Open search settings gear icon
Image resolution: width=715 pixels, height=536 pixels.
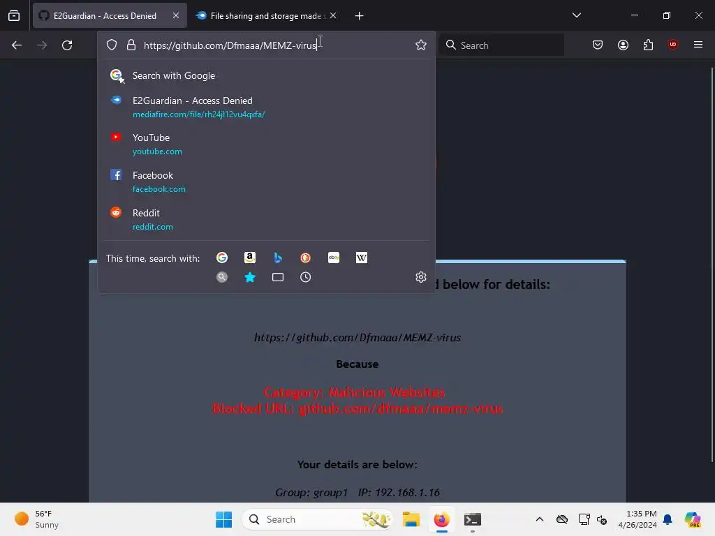[421, 277]
